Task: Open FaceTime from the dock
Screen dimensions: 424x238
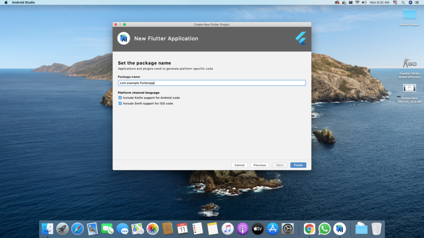Action: [x=107, y=229]
